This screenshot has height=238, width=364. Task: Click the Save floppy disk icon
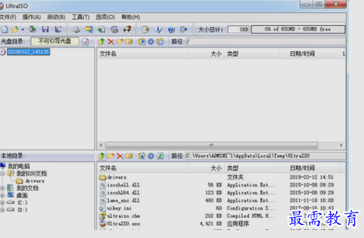pos(45,29)
